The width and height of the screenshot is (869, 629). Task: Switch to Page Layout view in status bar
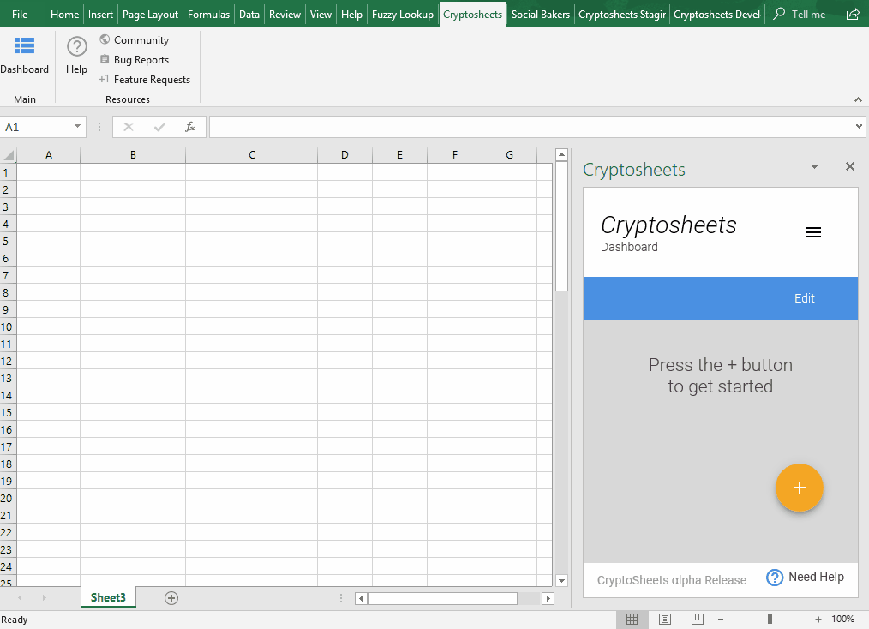click(x=665, y=619)
